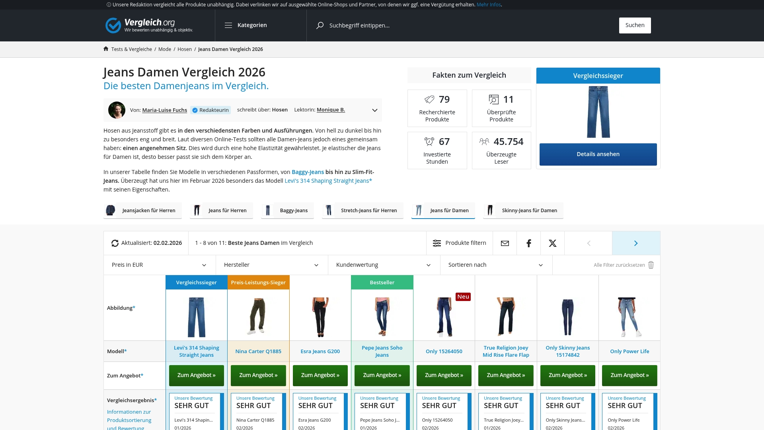The width and height of the screenshot is (764, 430).
Task: Open Informationen zur Produktsortierung link
Action: pos(129,420)
